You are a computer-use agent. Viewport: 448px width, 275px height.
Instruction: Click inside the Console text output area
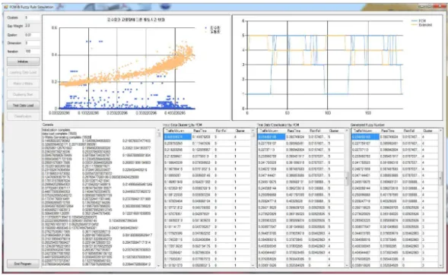pos(99,198)
